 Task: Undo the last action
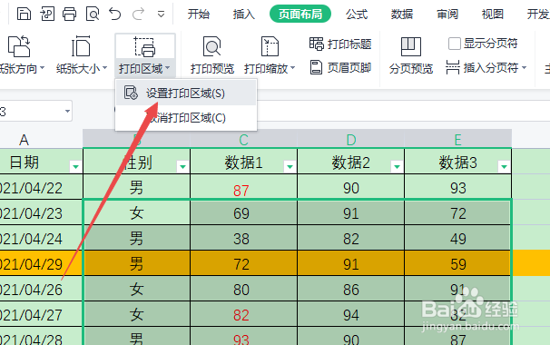tap(115, 14)
